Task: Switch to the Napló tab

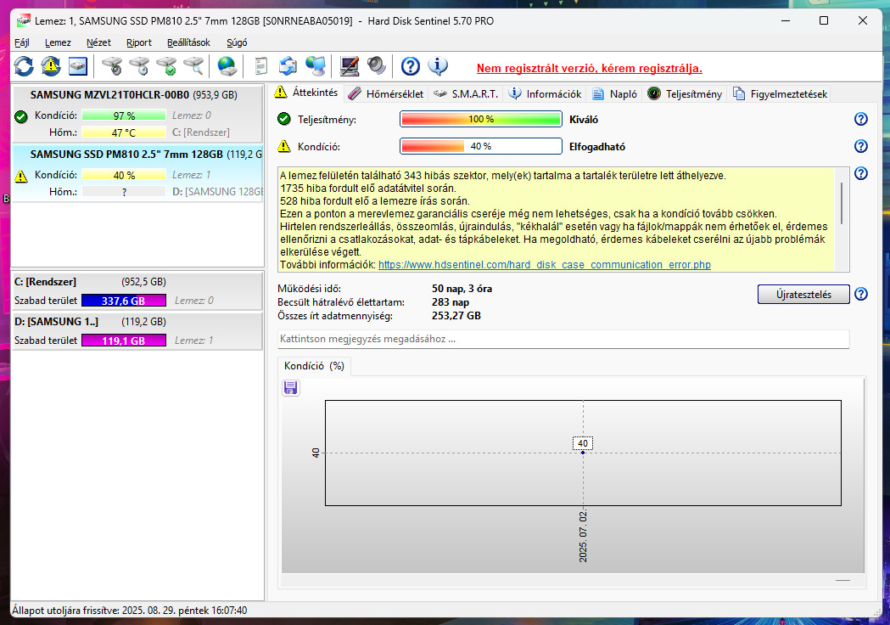Action: 615,93
